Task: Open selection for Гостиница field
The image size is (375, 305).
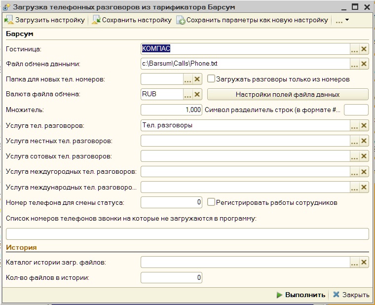Action: 354,49
